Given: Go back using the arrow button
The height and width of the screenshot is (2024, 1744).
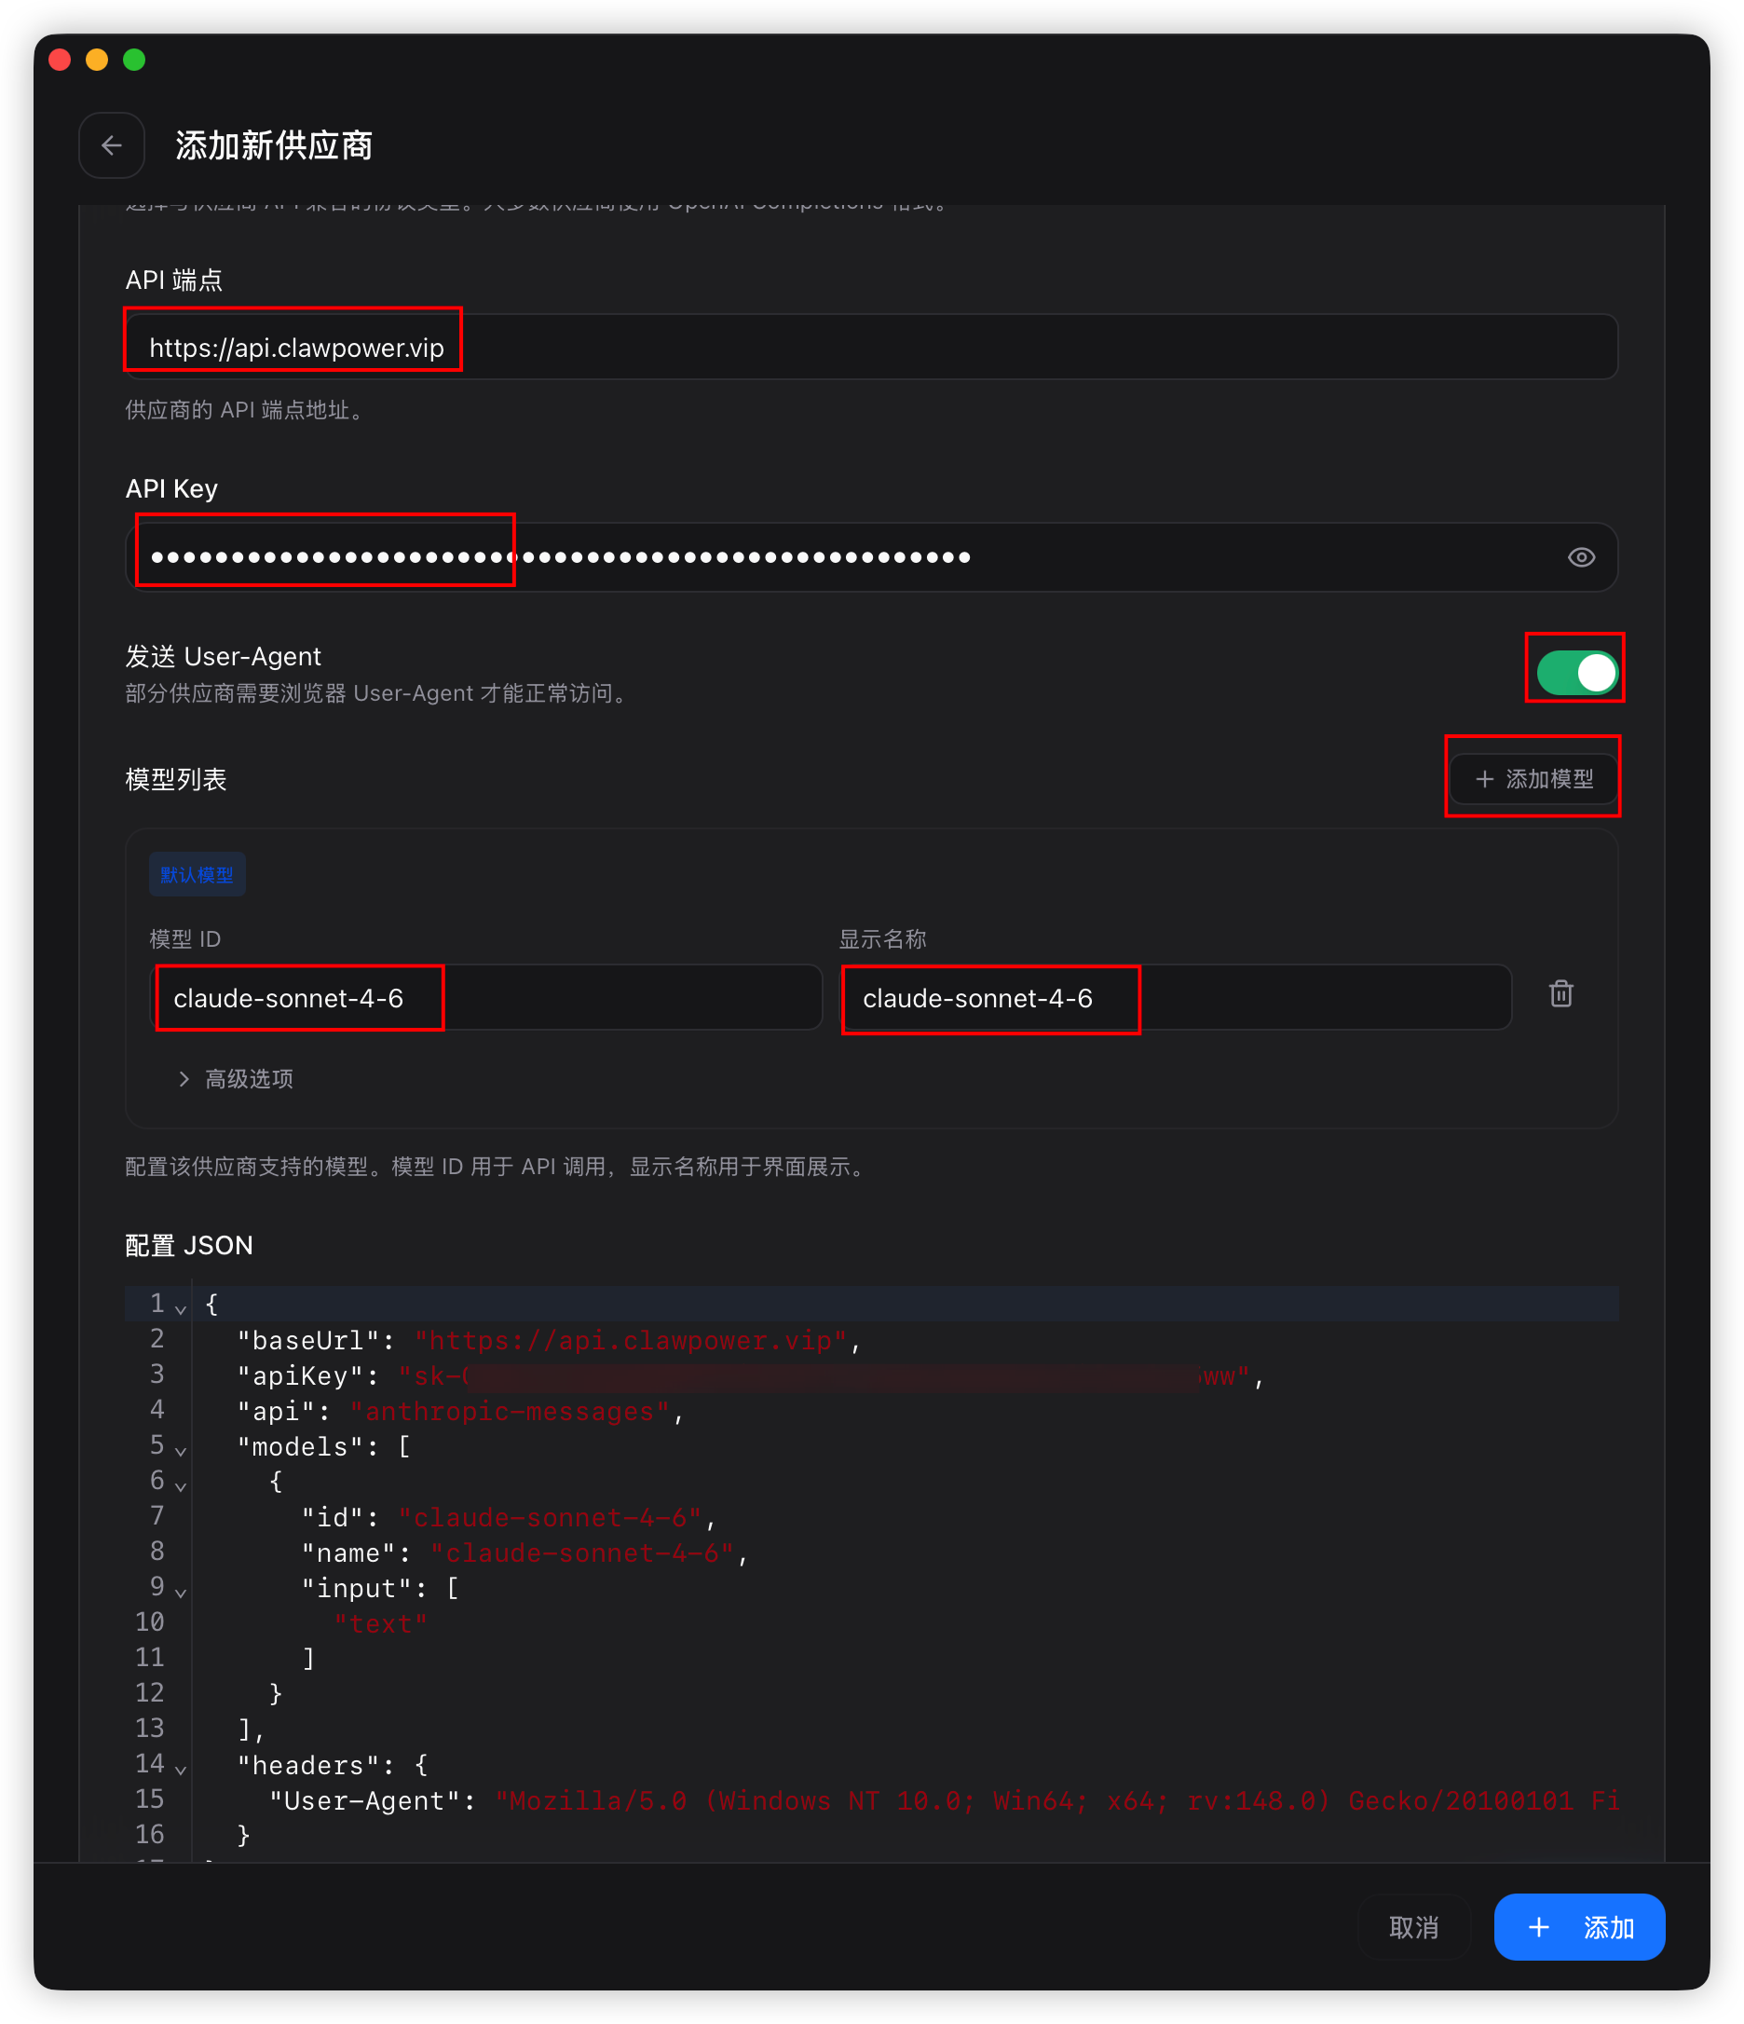Looking at the screenshot, I should click(111, 145).
